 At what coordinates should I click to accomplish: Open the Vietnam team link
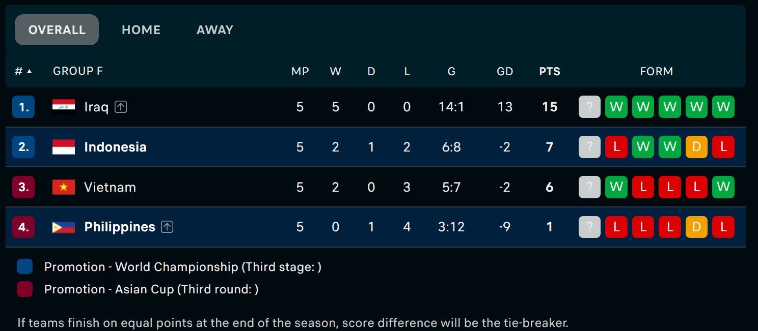pyautogui.click(x=110, y=187)
